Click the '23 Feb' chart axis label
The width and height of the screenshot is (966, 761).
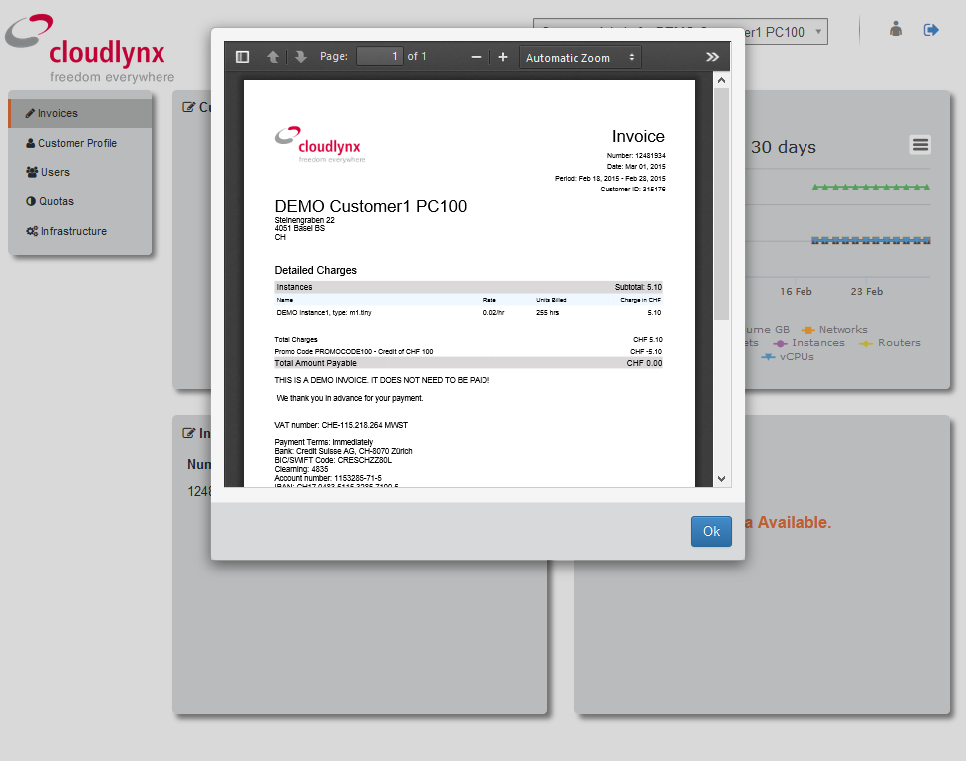[867, 291]
